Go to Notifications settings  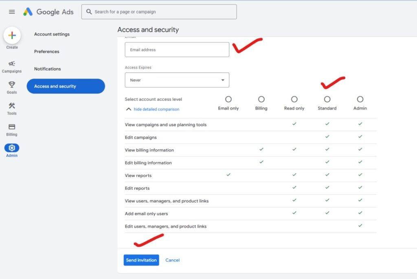pyautogui.click(x=48, y=69)
